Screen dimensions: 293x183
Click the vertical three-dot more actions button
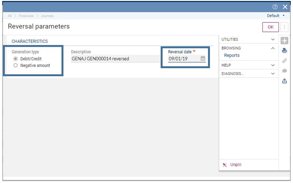point(284,27)
